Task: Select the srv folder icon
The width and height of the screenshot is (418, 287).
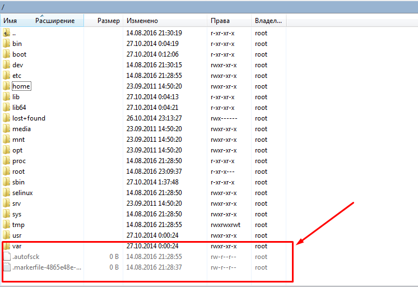Action: click(7, 204)
